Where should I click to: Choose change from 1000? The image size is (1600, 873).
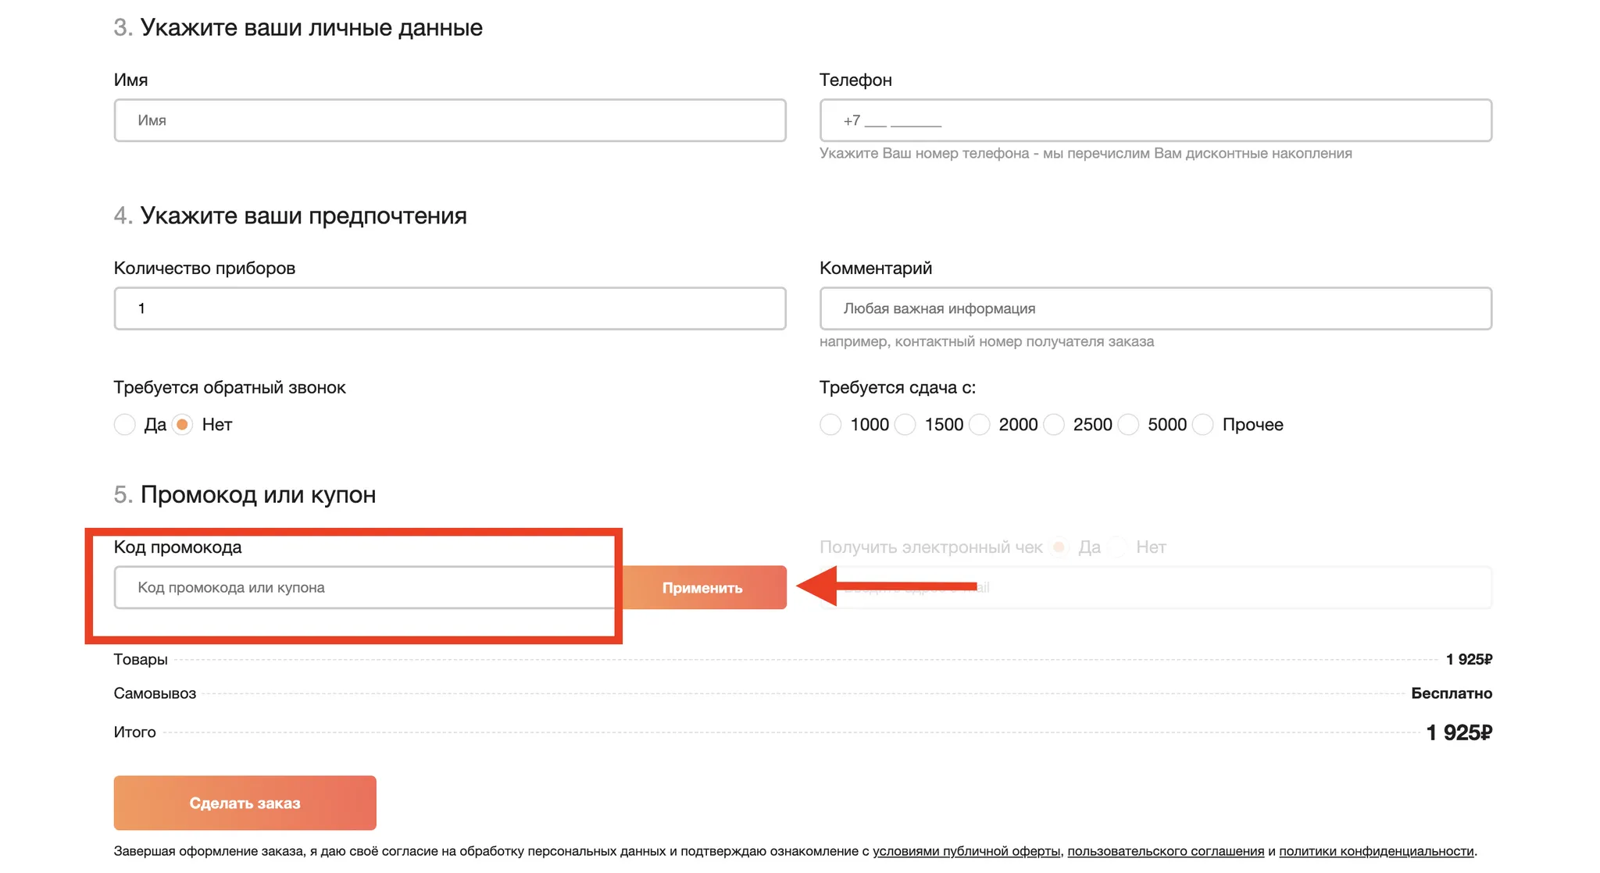[830, 425]
